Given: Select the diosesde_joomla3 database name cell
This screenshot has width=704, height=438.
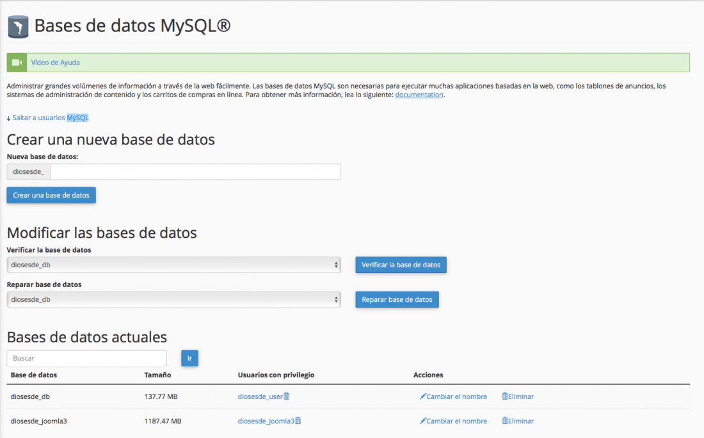Looking at the screenshot, I should tap(38, 421).
